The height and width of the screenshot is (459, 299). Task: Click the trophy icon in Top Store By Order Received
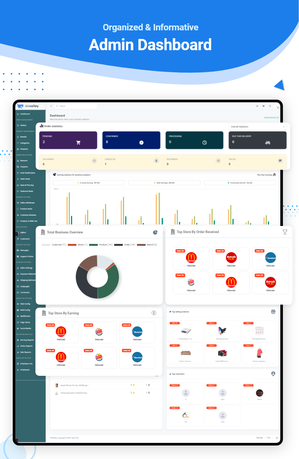point(285,232)
